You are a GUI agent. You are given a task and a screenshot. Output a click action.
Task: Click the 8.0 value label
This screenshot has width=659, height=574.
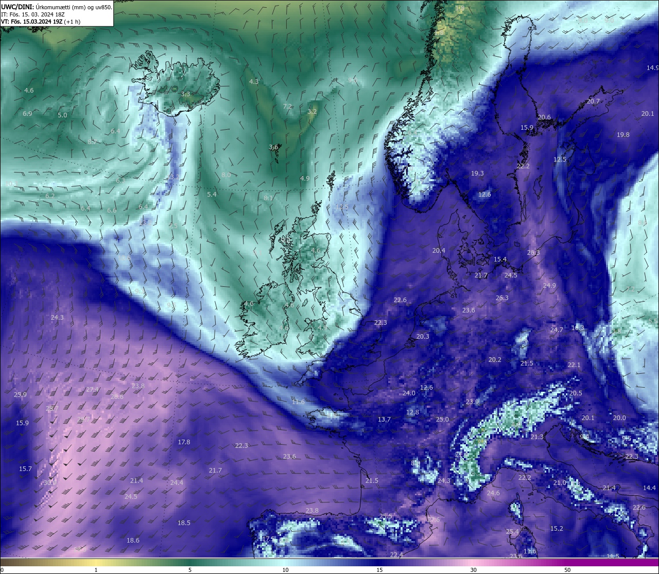coord(226,175)
